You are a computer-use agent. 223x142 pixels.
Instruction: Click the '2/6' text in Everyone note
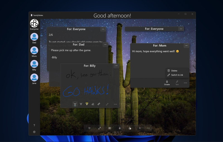[x=51, y=35]
